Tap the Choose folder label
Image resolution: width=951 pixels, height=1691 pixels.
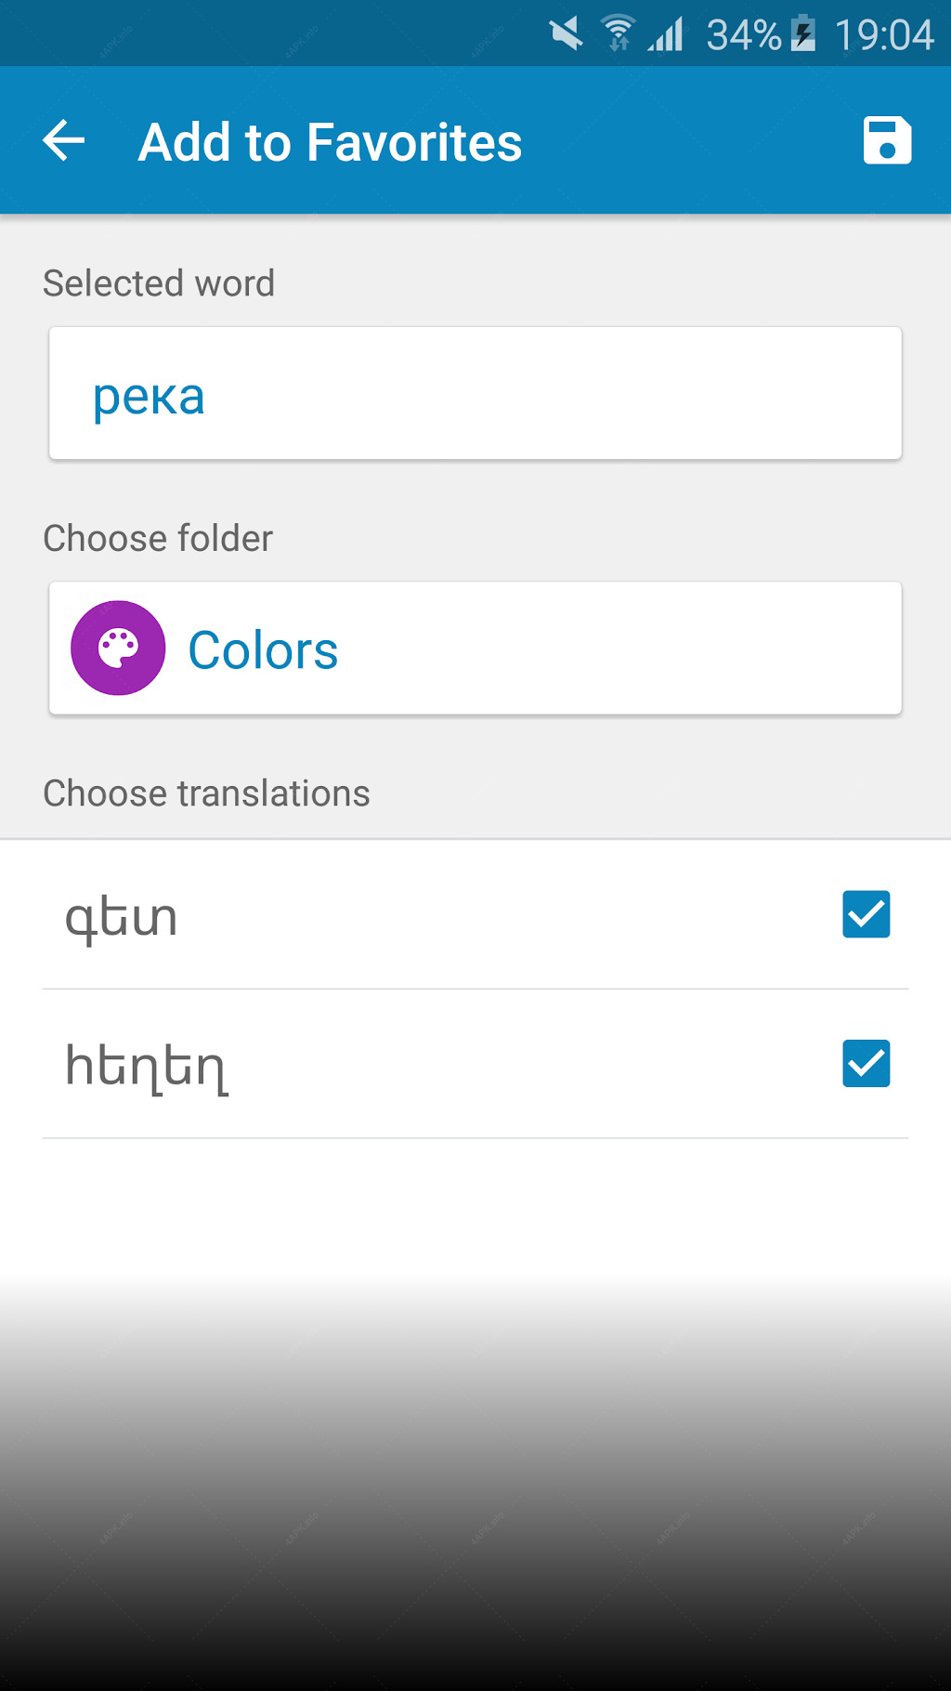(x=158, y=538)
